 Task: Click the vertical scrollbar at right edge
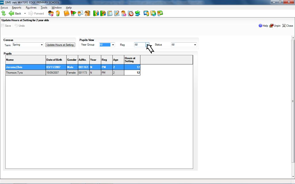[x=293, y=101]
